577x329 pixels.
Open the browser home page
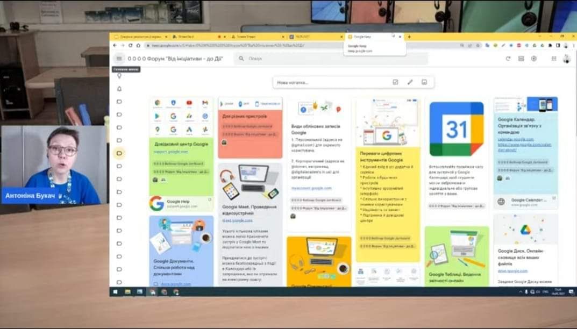(x=138, y=45)
